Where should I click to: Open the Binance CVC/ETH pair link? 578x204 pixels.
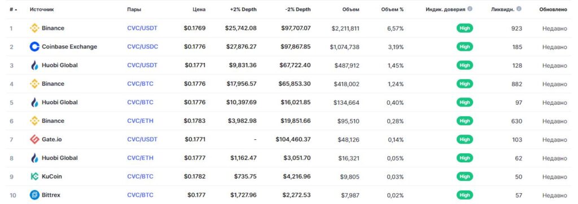click(140, 121)
